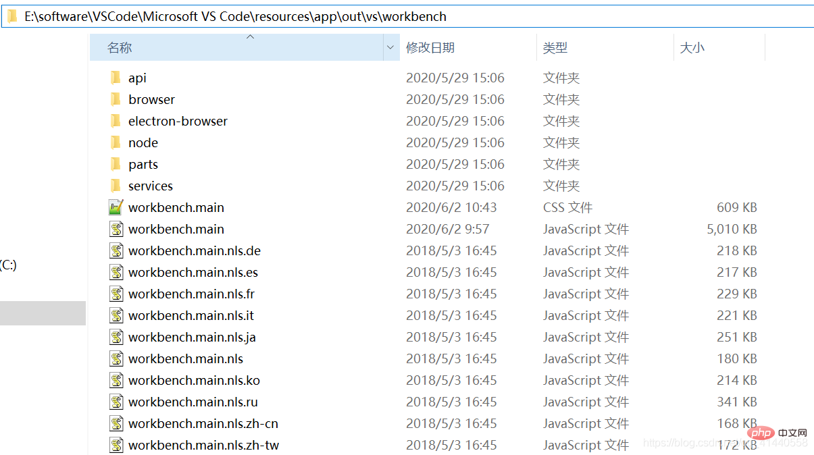Click the workbench.main.nls.ko file icon

click(116, 380)
